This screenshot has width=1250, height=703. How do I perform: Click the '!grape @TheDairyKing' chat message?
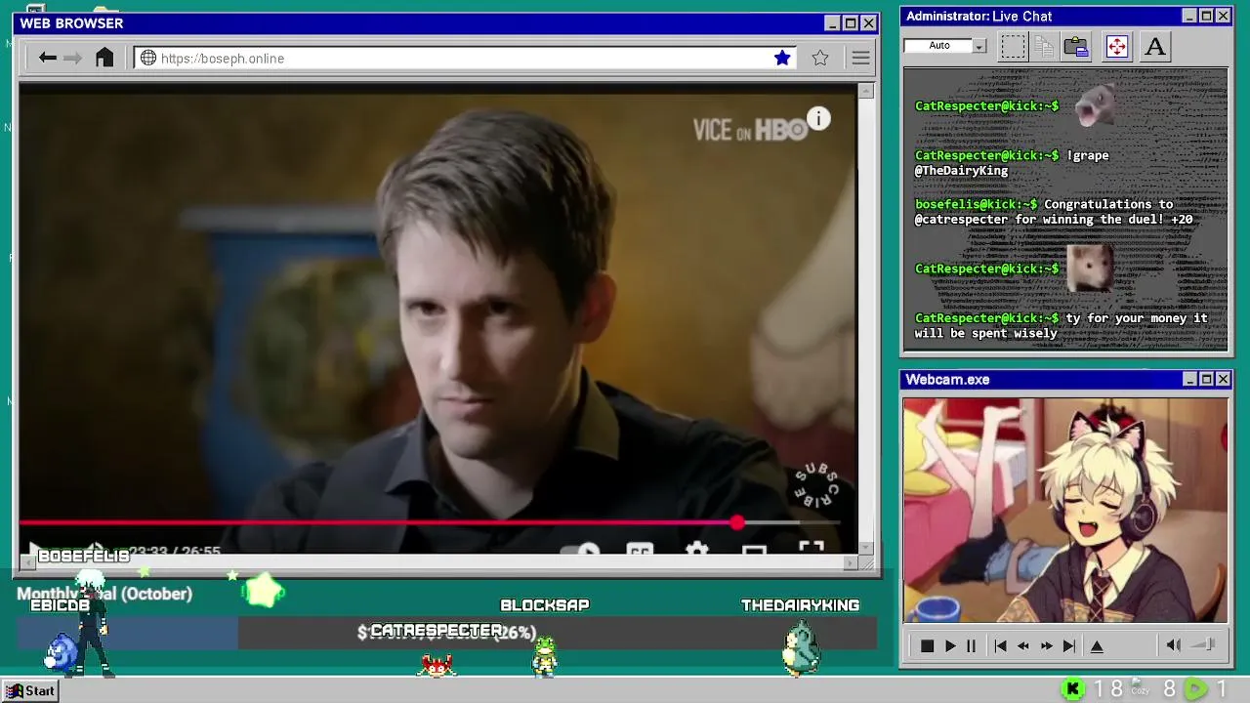point(1012,162)
